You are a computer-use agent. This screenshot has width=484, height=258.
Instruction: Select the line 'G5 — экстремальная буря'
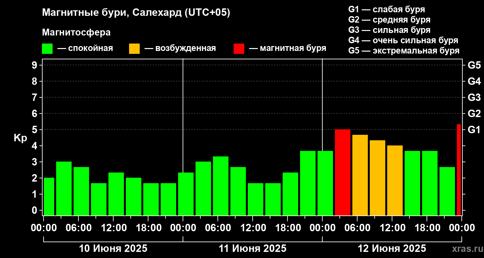coord(404,51)
